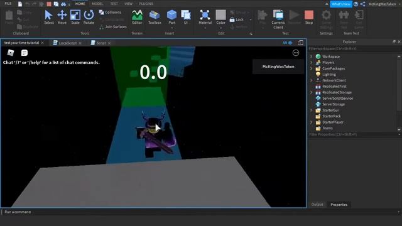Open the Help question mark icon
This screenshot has width=402, height=226.
point(356,4)
